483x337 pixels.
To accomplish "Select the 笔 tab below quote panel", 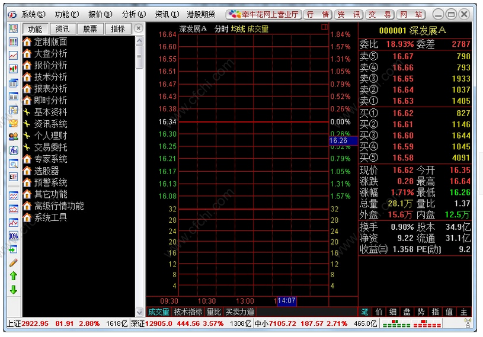I will (x=364, y=312).
